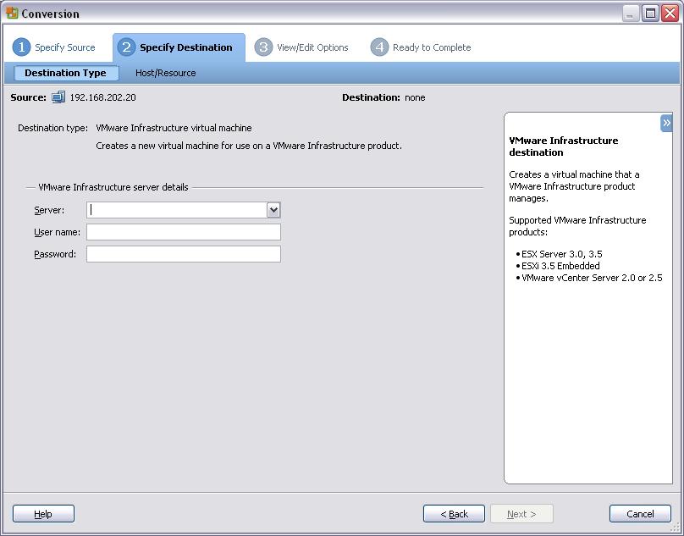Click the Back button

point(454,514)
